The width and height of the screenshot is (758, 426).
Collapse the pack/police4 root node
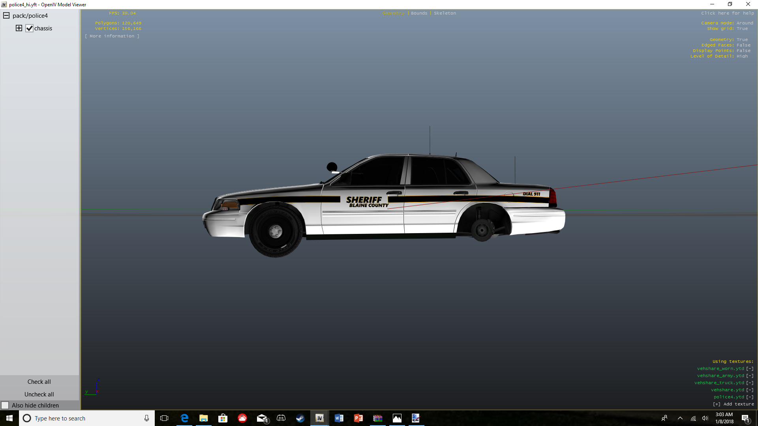click(6, 15)
